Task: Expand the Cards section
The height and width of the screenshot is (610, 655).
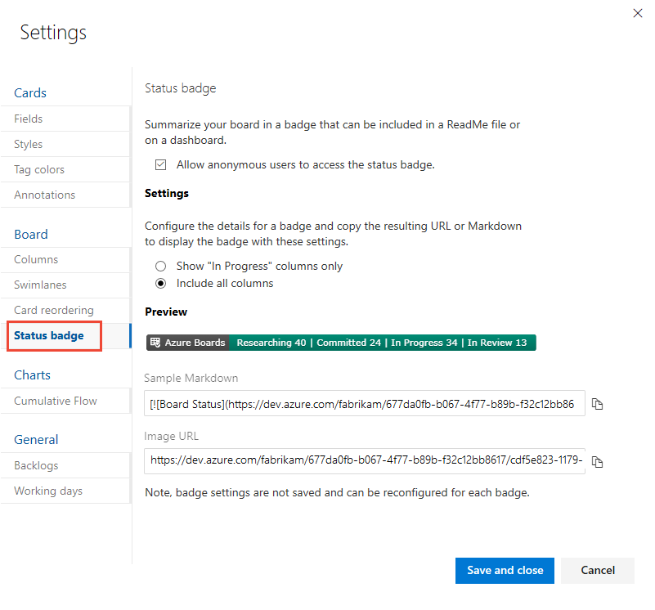Action: tap(29, 92)
